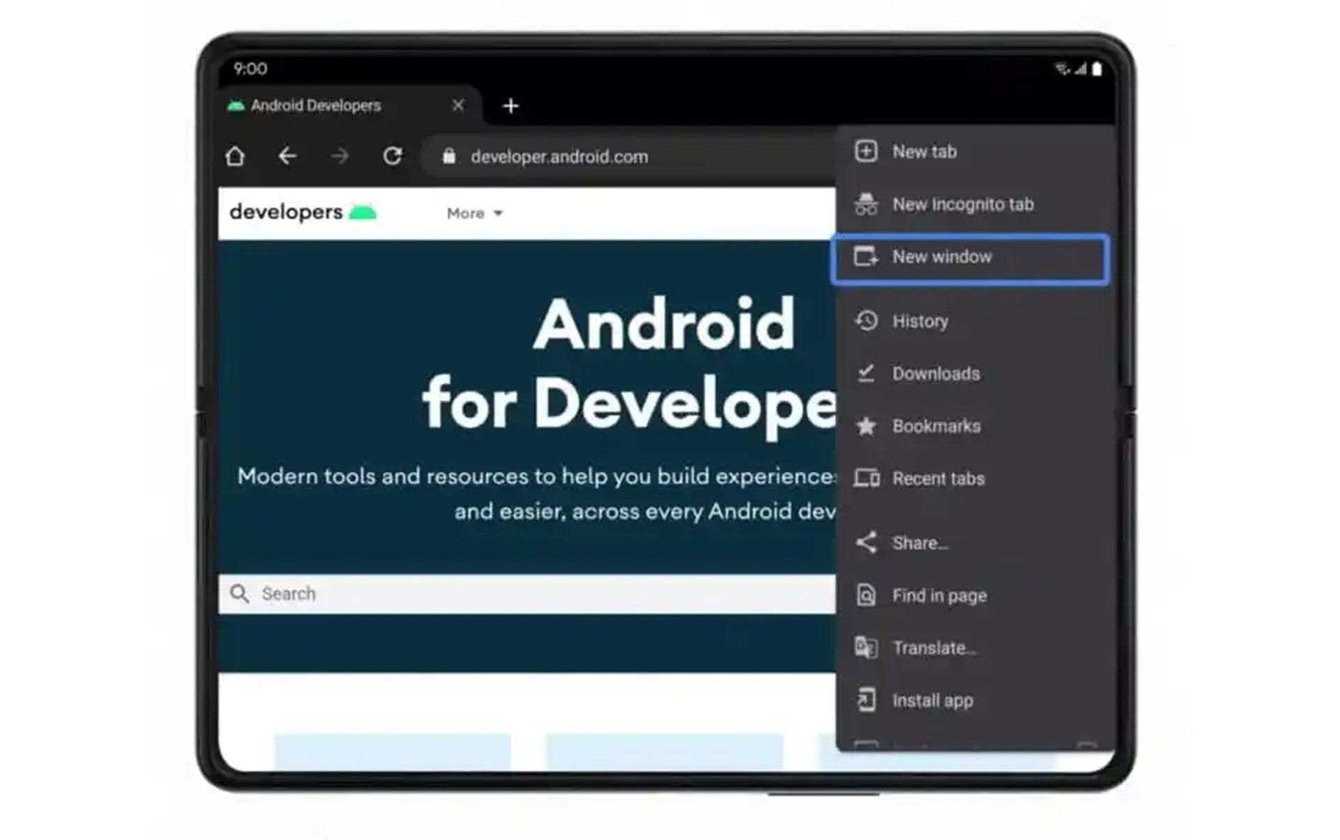Click the forward navigation arrow
Image resolution: width=1340 pixels, height=840 pixels.
point(339,156)
